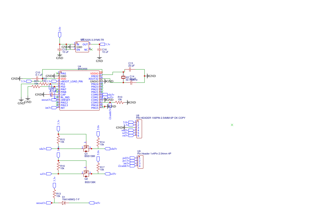Select the Q2 MOSFET transistor symbol
This screenshot has height=219, width=310.
(86, 173)
